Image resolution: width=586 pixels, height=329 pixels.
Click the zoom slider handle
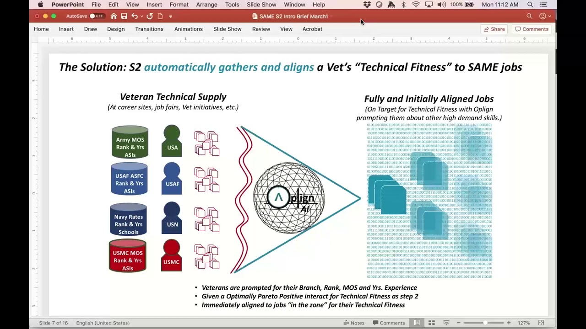coord(485,323)
